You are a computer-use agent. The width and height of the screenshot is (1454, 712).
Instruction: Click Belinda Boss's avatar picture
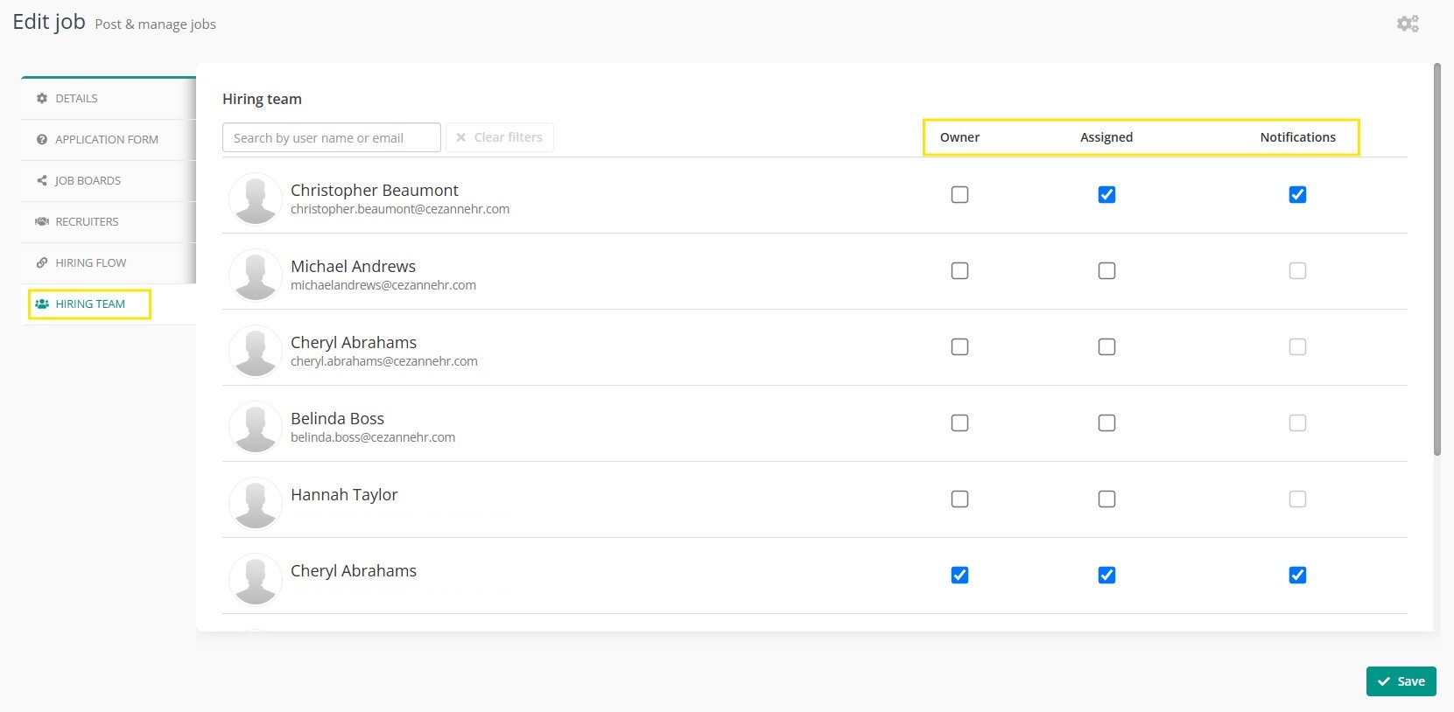coord(256,427)
